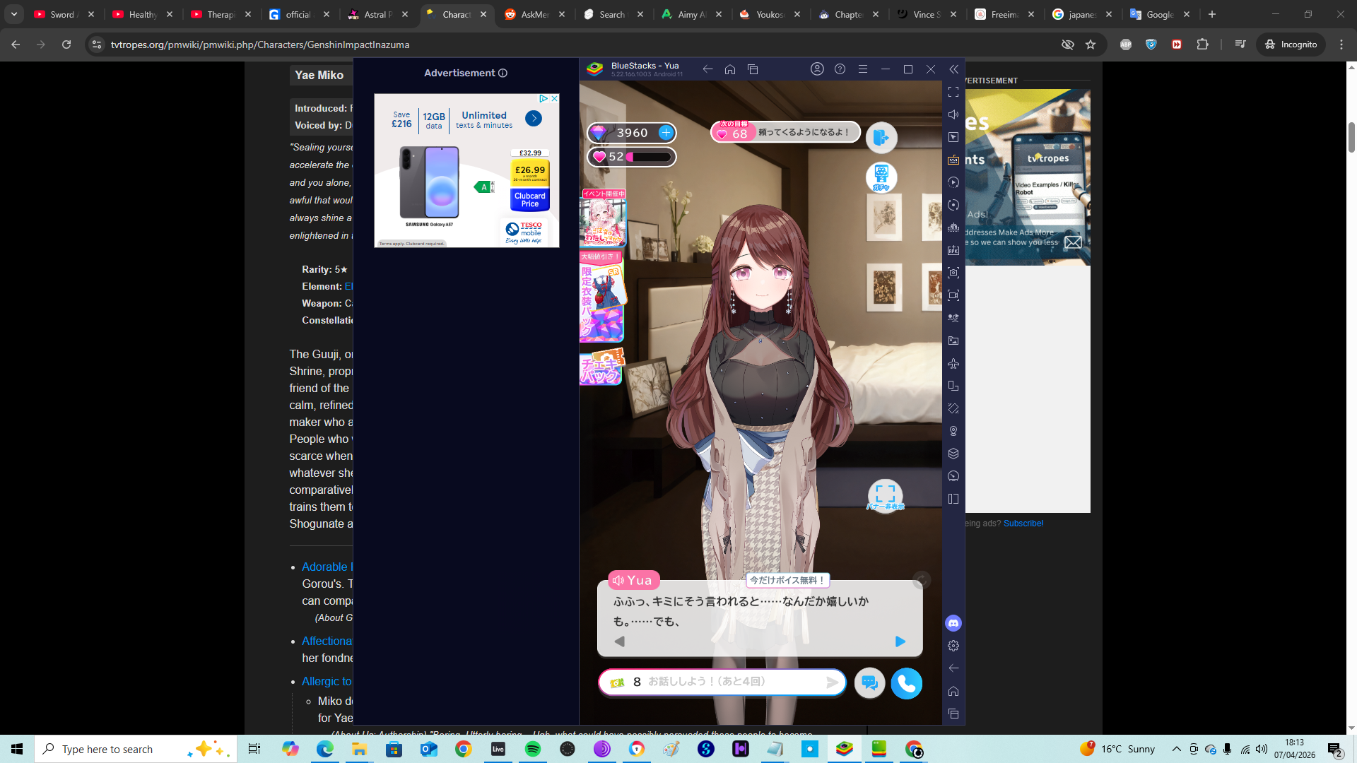
Task: Open Discord from the BlueStacks sidebar
Action: coord(953,623)
